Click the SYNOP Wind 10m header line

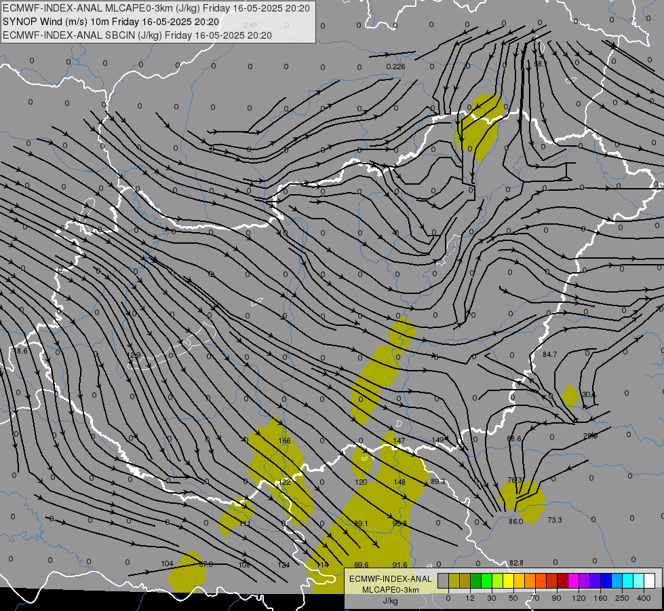tap(111, 22)
